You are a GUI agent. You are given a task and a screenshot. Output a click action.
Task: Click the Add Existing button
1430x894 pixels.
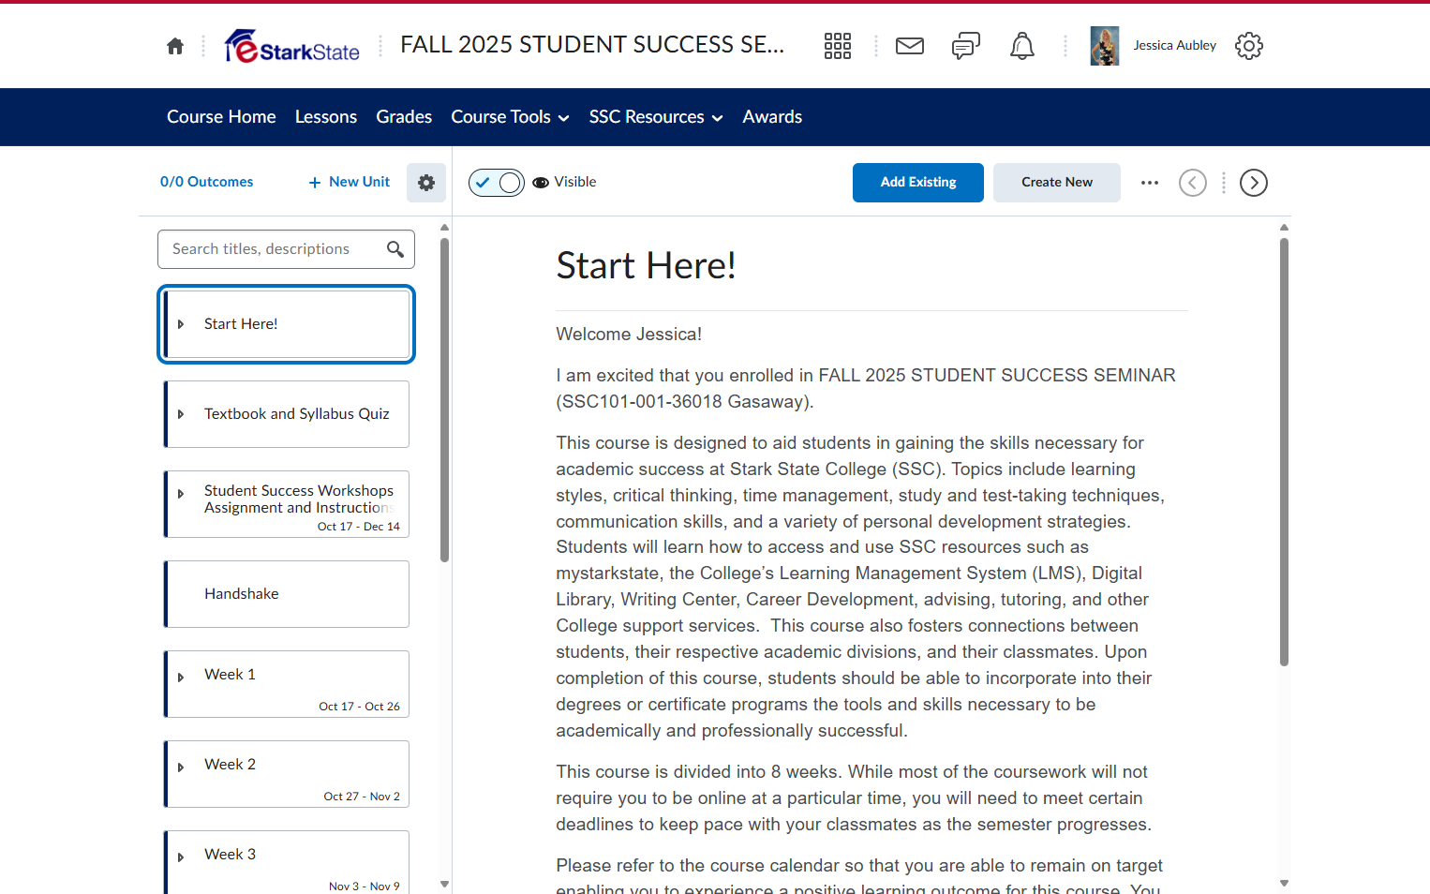tap(918, 183)
